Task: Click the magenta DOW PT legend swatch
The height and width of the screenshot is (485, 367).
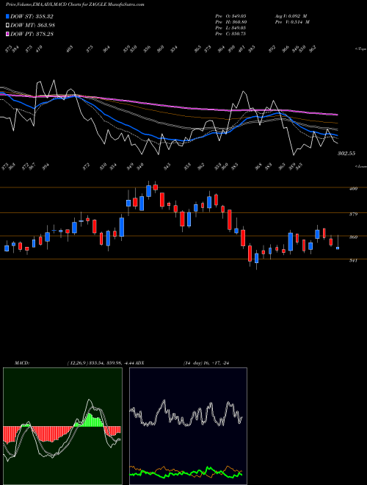Action: [7, 34]
